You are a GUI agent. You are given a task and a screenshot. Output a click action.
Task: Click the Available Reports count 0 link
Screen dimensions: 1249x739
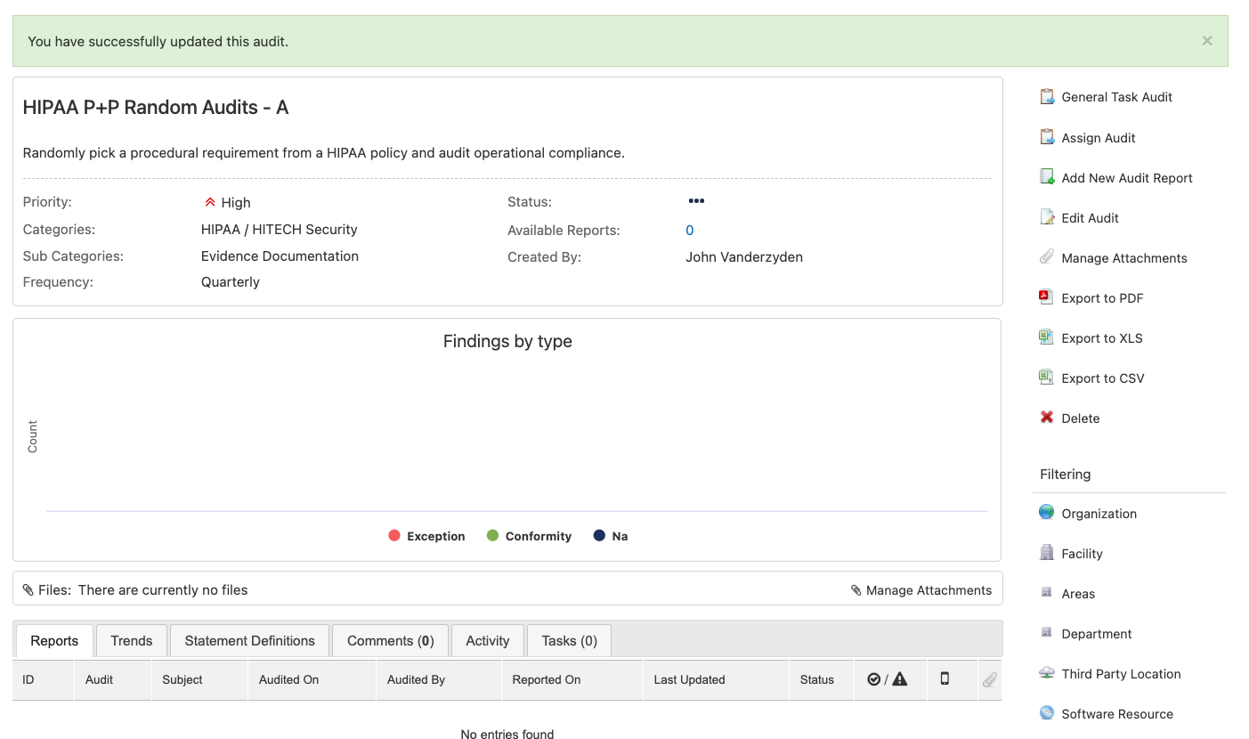tap(690, 230)
